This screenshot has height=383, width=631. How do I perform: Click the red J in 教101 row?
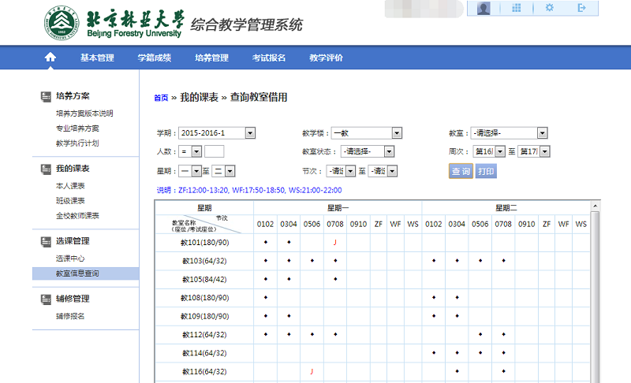click(334, 243)
